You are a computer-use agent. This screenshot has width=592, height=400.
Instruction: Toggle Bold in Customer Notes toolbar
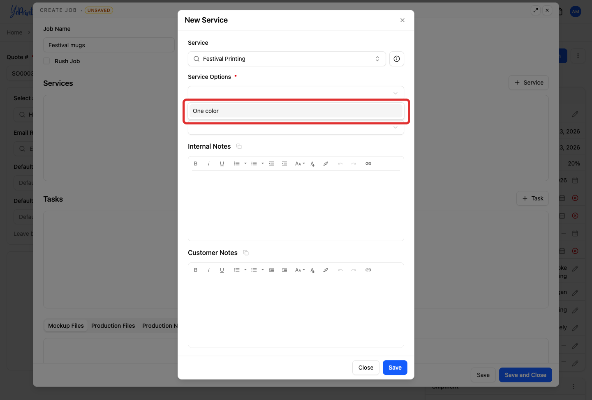(196, 270)
